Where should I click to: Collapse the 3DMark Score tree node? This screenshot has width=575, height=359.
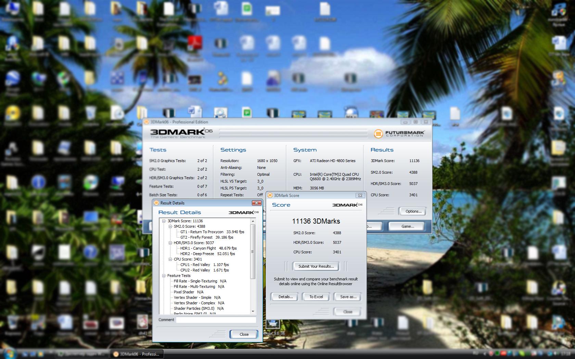coord(164,221)
